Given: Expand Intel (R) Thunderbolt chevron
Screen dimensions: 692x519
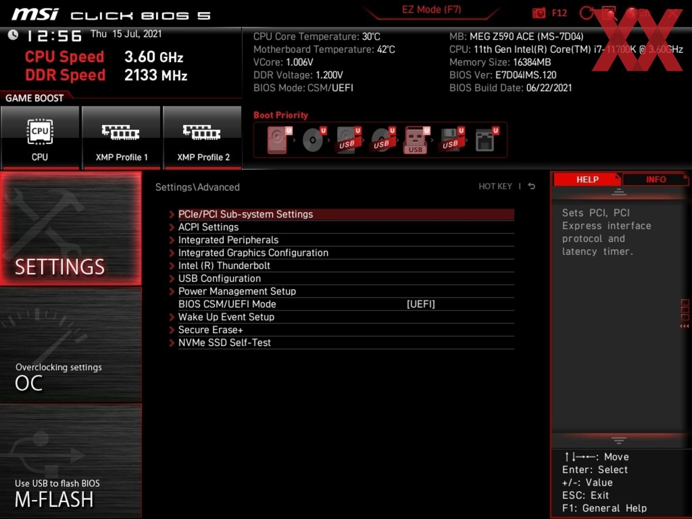Looking at the screenshot, I should tap(172, 266).
